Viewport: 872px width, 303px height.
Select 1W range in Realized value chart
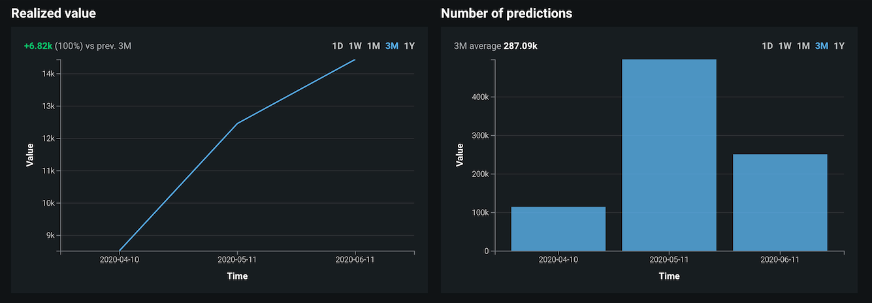(355, 46)
